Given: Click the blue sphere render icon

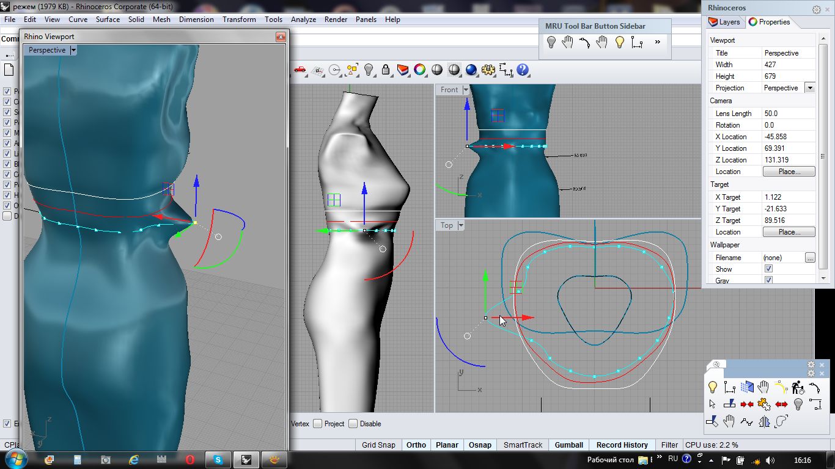Looking at the screenshot, I should pos(471,70).
